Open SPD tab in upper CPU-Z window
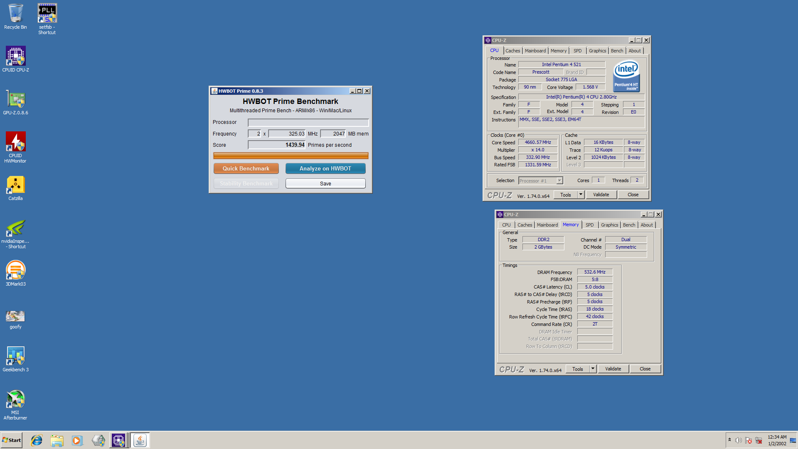The height and width of the screenshot is (449, 798). click(x=577, y=51)
